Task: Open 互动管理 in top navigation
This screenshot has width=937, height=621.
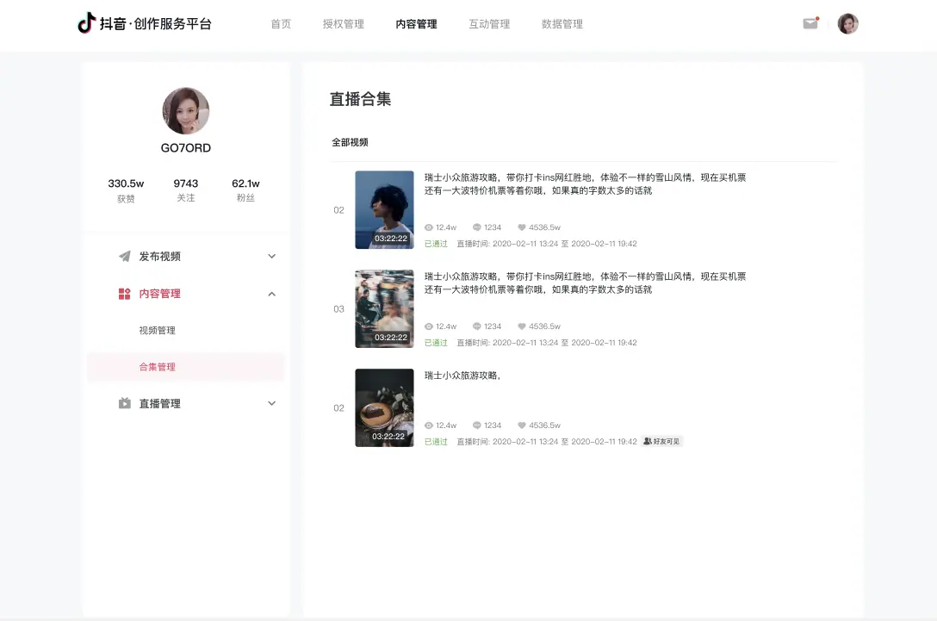Action: tap(489, 24)
